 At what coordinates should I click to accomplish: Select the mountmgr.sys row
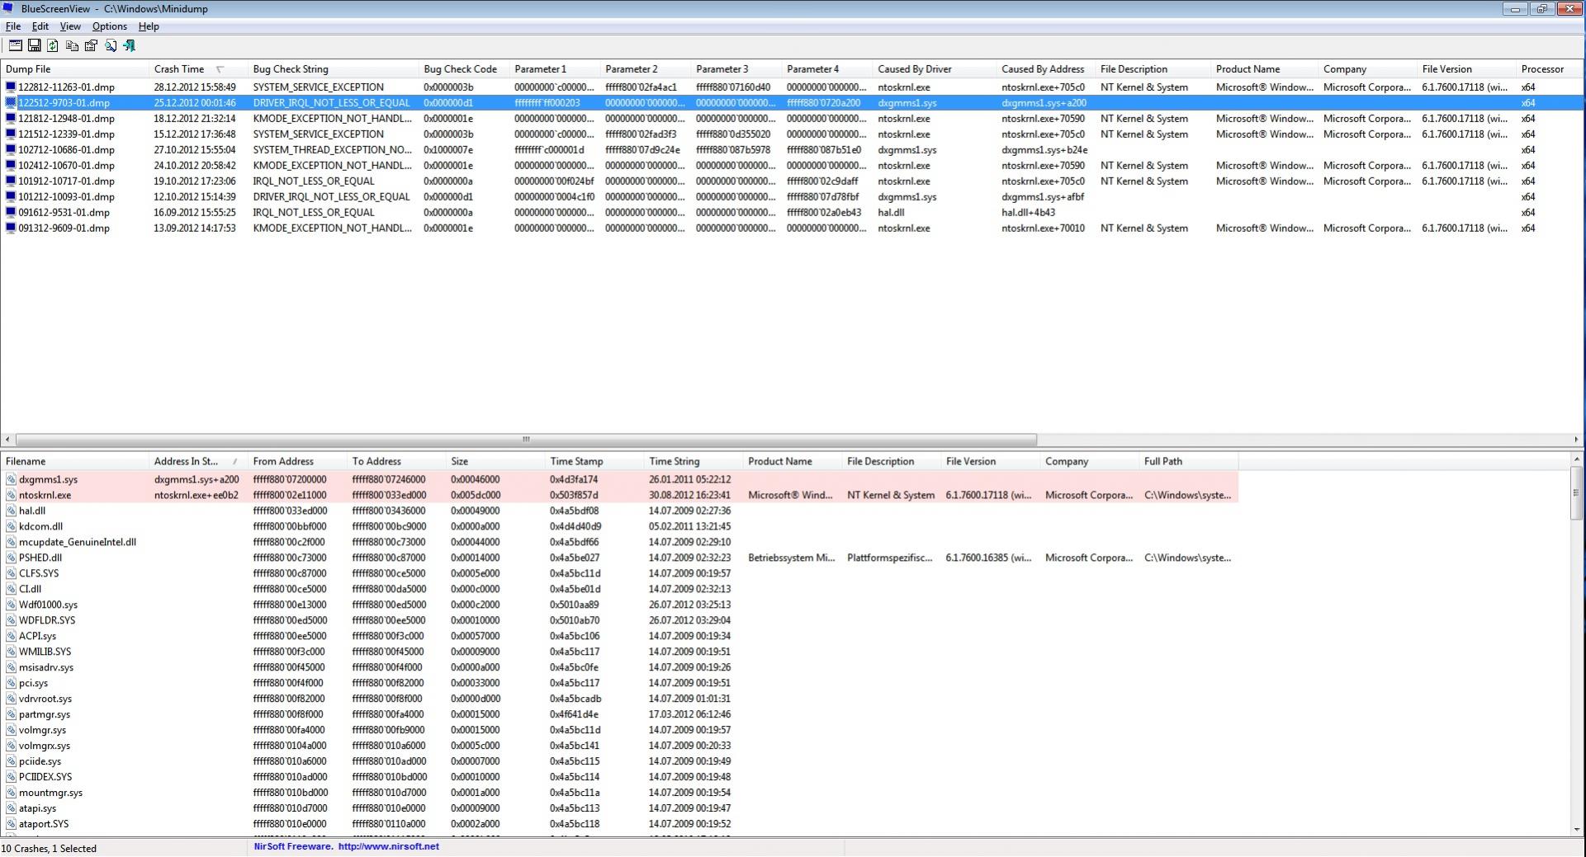coord(619,793)
